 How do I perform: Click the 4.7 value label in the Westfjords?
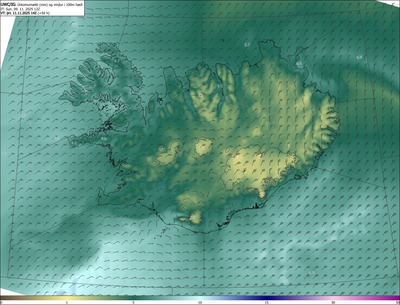[117, 61]
